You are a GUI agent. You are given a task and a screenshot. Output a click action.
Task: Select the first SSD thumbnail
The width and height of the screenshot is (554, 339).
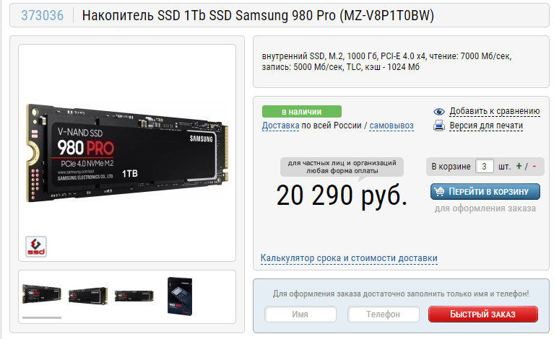[x=42, y=294]
